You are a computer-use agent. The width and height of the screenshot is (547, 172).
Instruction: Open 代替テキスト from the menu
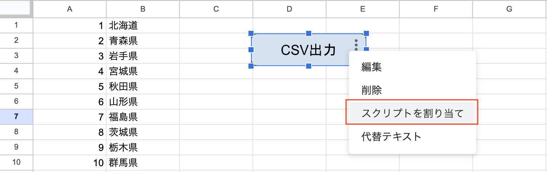coord(391,136)
